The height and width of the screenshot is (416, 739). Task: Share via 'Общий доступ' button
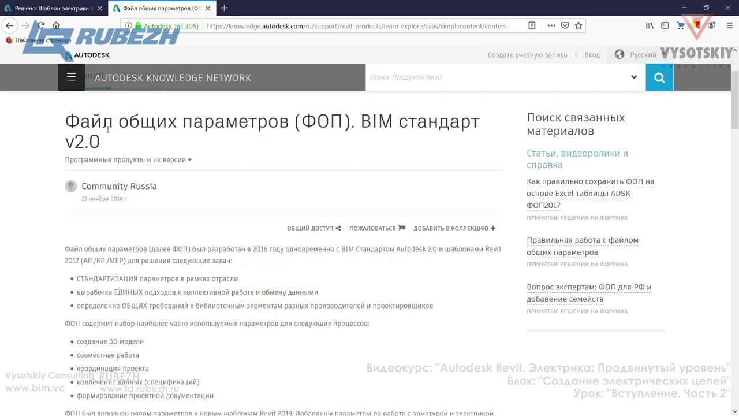pos(314,228)
